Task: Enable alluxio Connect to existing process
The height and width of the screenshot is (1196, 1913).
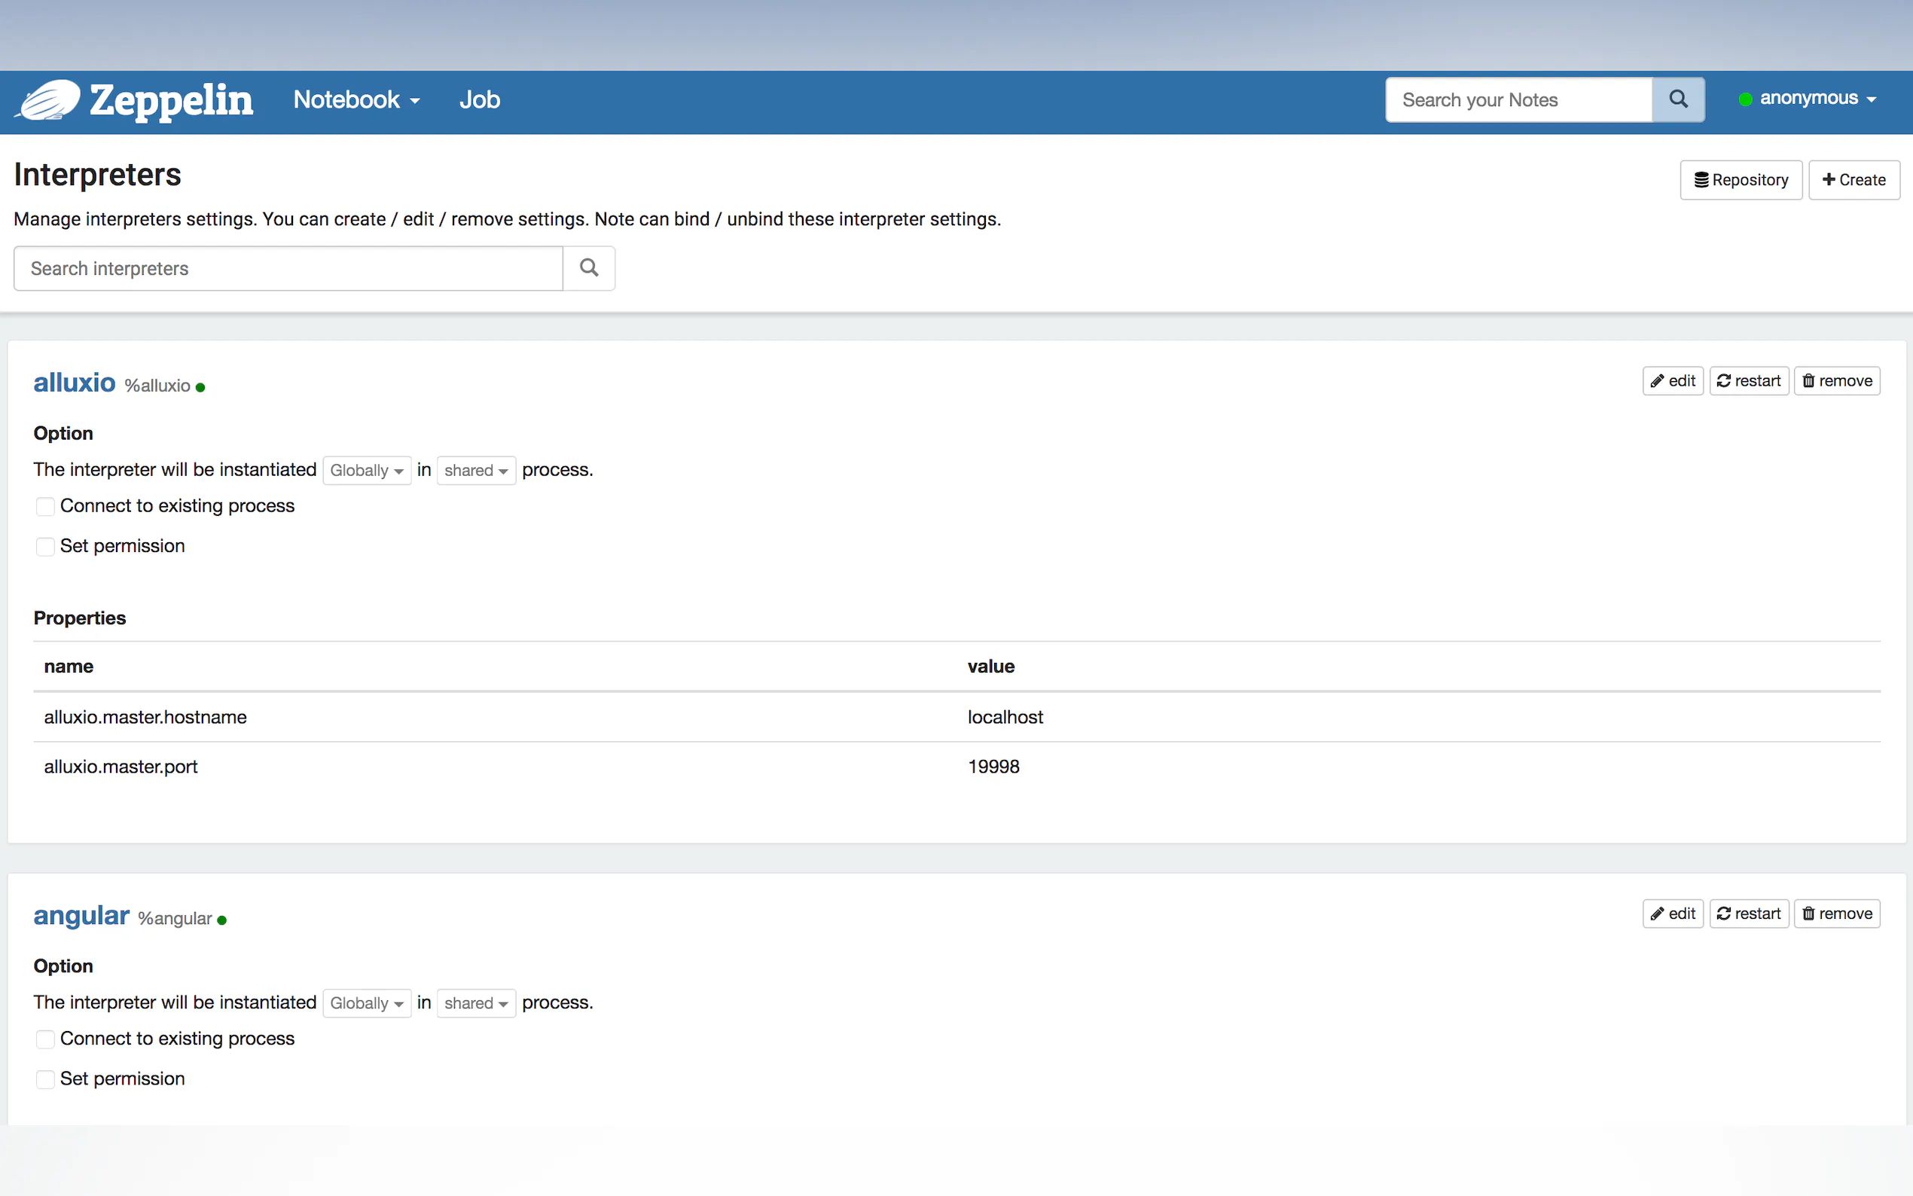Action: [x=46, y=506]
